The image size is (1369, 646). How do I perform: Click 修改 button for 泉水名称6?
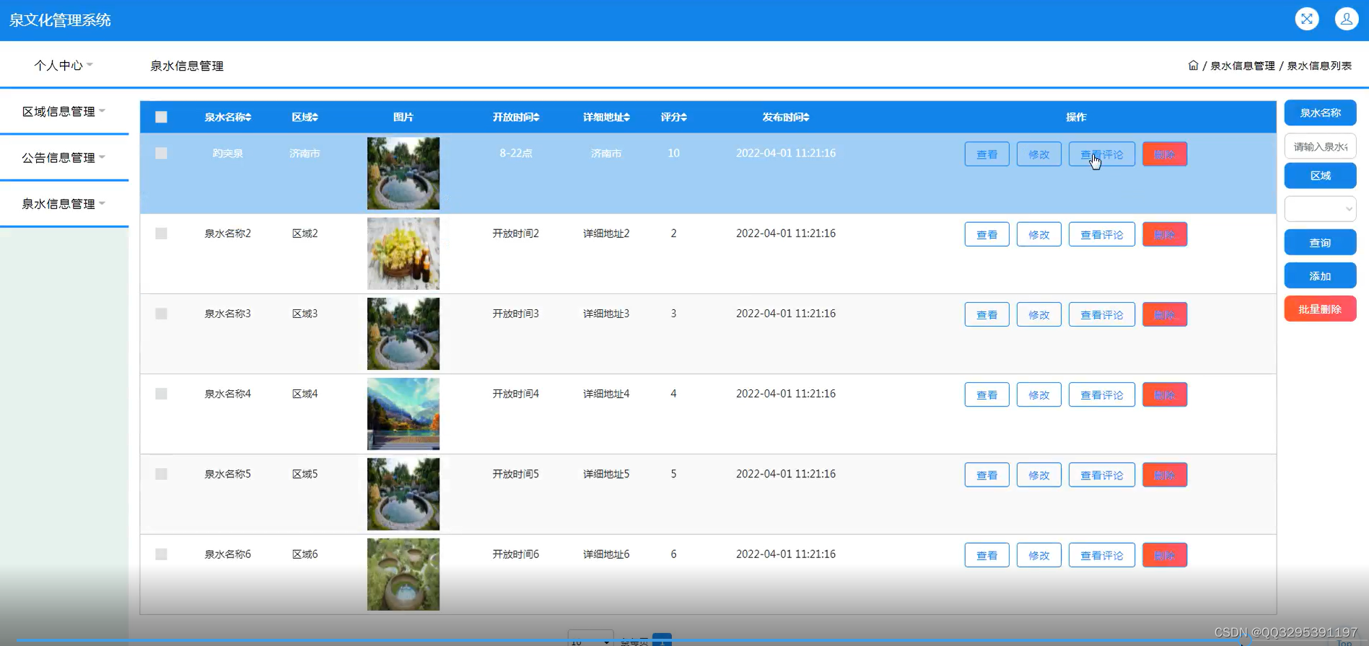[1038, 555]
